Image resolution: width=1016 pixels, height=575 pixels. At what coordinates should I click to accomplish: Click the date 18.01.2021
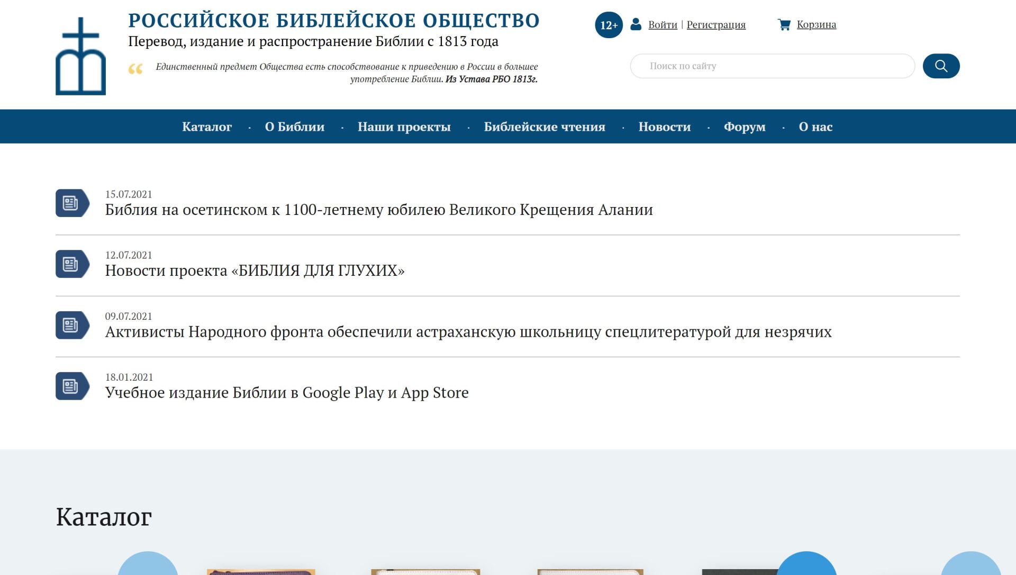(x=129, y=377)
